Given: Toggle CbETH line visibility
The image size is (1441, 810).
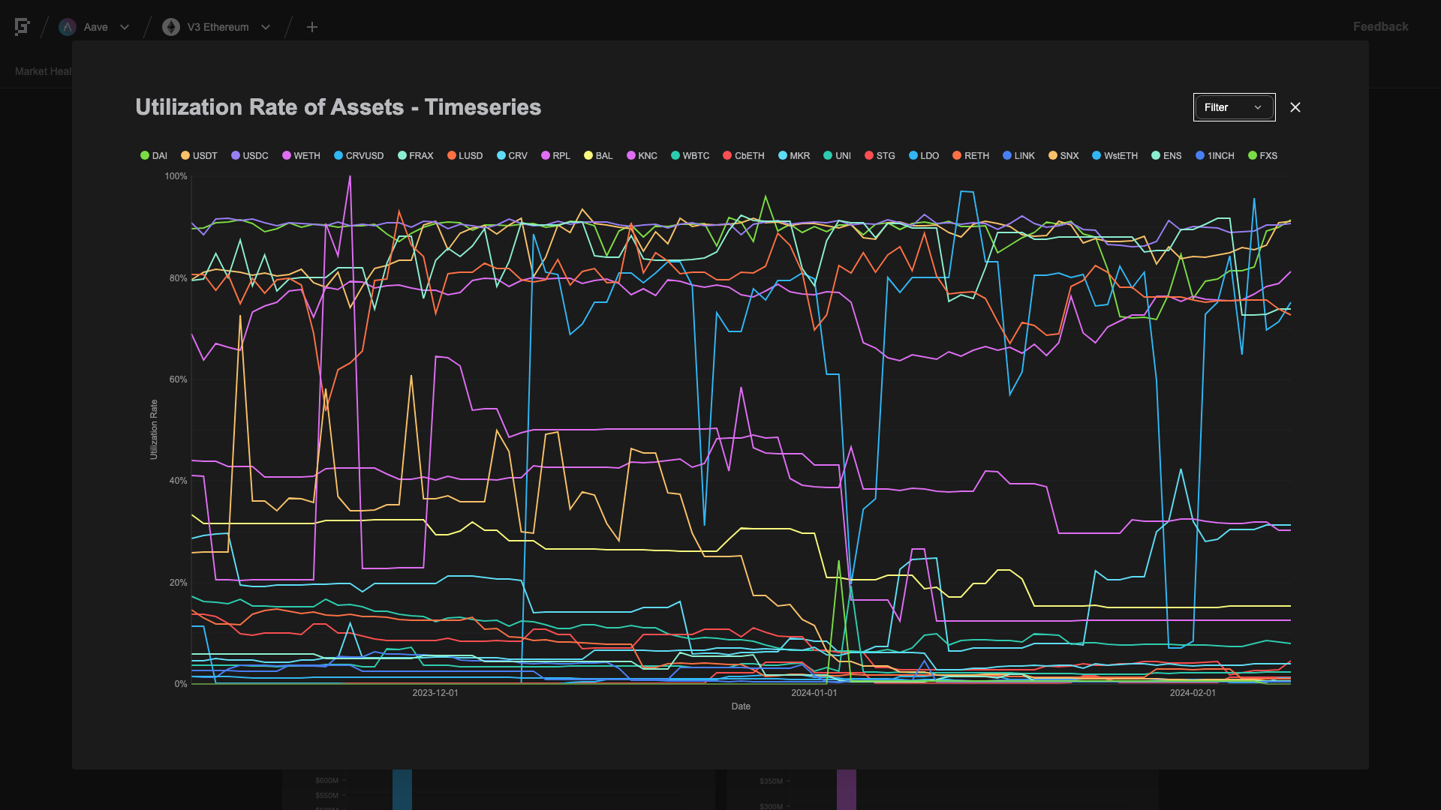Looking at the screenshot, I should [x=744, y=156].
